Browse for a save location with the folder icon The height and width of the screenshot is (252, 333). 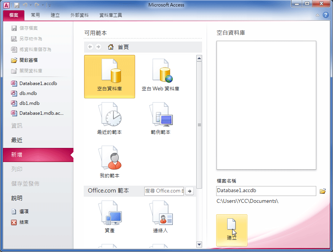point(323,191)
